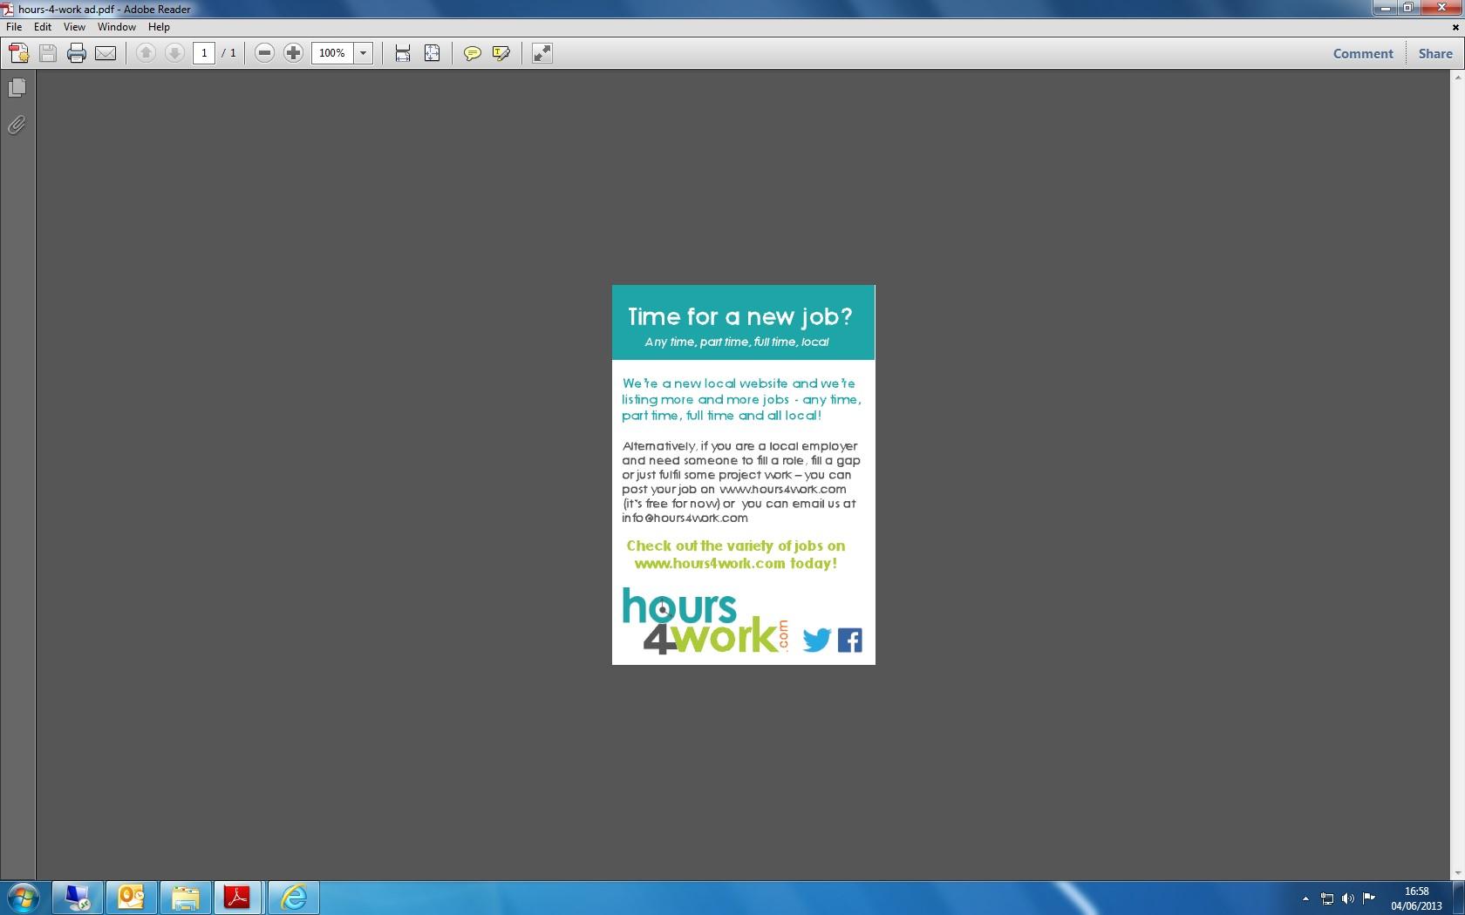
Task: Open the Help menu
Action: pyautogui.click(x=159, y=27)
